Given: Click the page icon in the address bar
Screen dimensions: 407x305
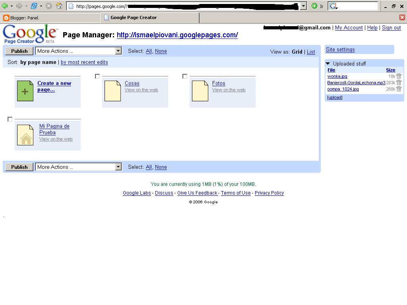Looking at the screenshot, I should pos(71,6).
